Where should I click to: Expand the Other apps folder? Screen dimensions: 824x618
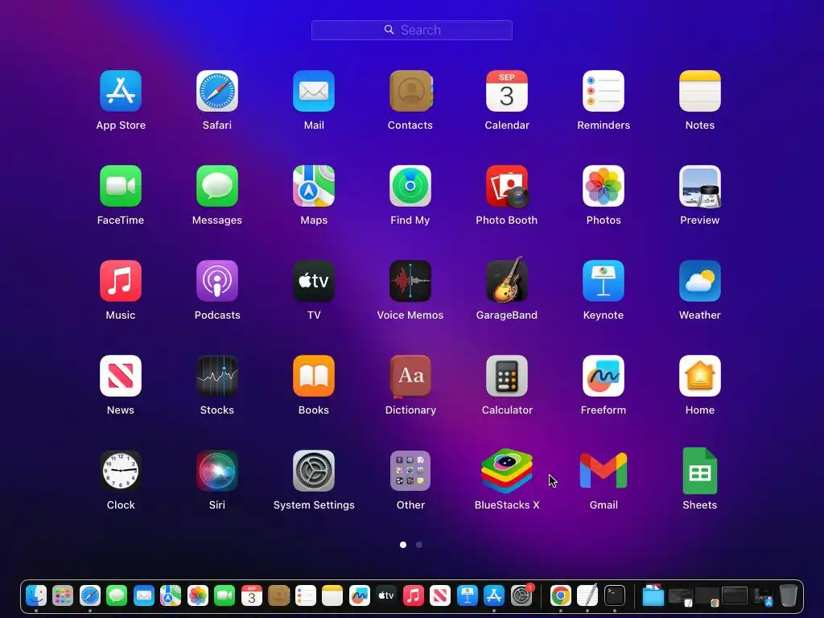[410, 471]
